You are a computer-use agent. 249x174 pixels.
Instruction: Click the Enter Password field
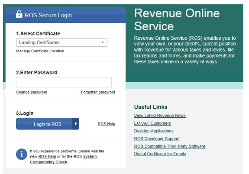[64, 82]
